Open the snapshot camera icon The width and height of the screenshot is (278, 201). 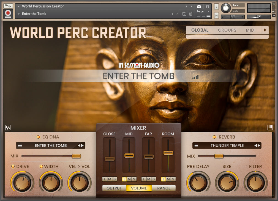pyautogui.click(x=199, y=6)
